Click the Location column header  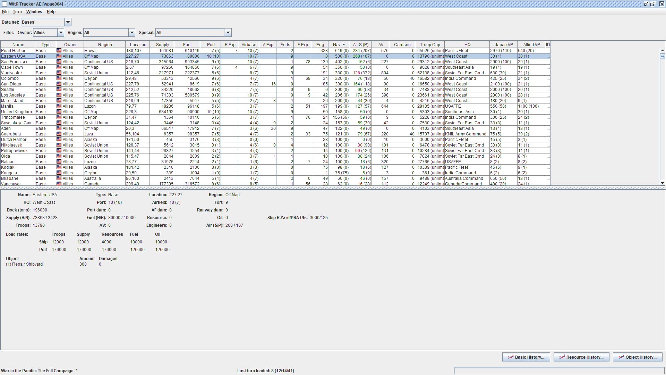[x=138, y=45]
